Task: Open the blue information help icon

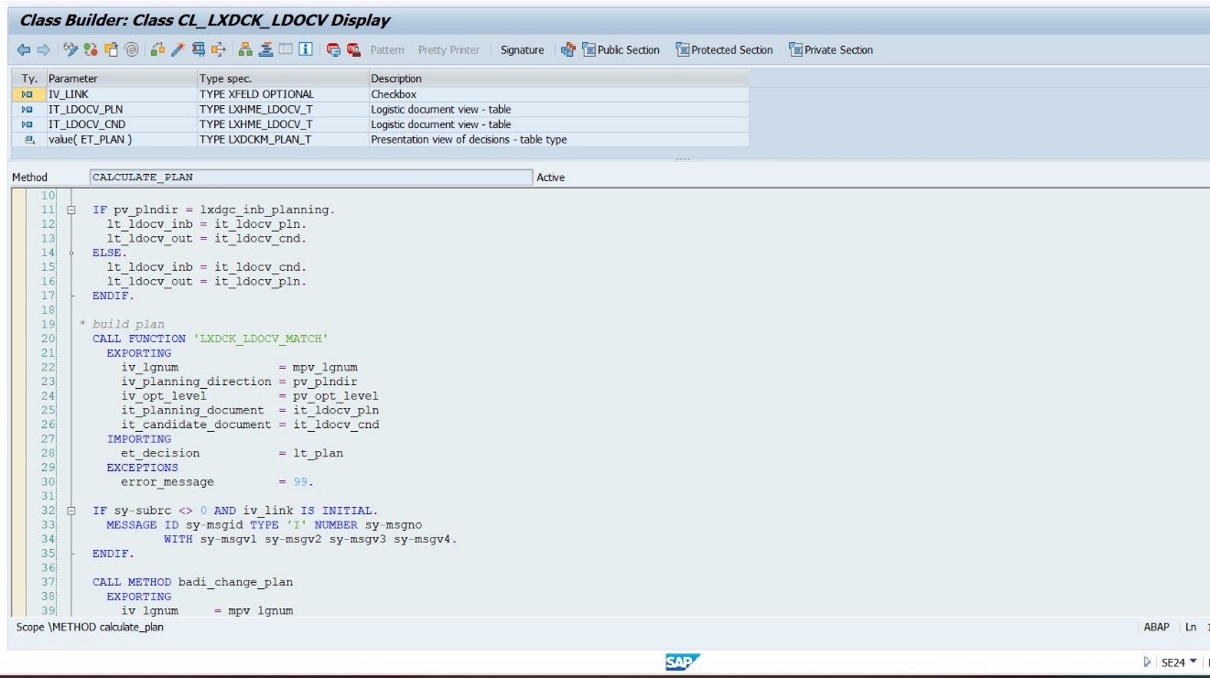Action: [x=306, y=50]
